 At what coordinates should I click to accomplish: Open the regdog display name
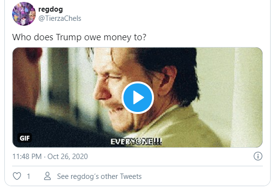click(50, 9)
